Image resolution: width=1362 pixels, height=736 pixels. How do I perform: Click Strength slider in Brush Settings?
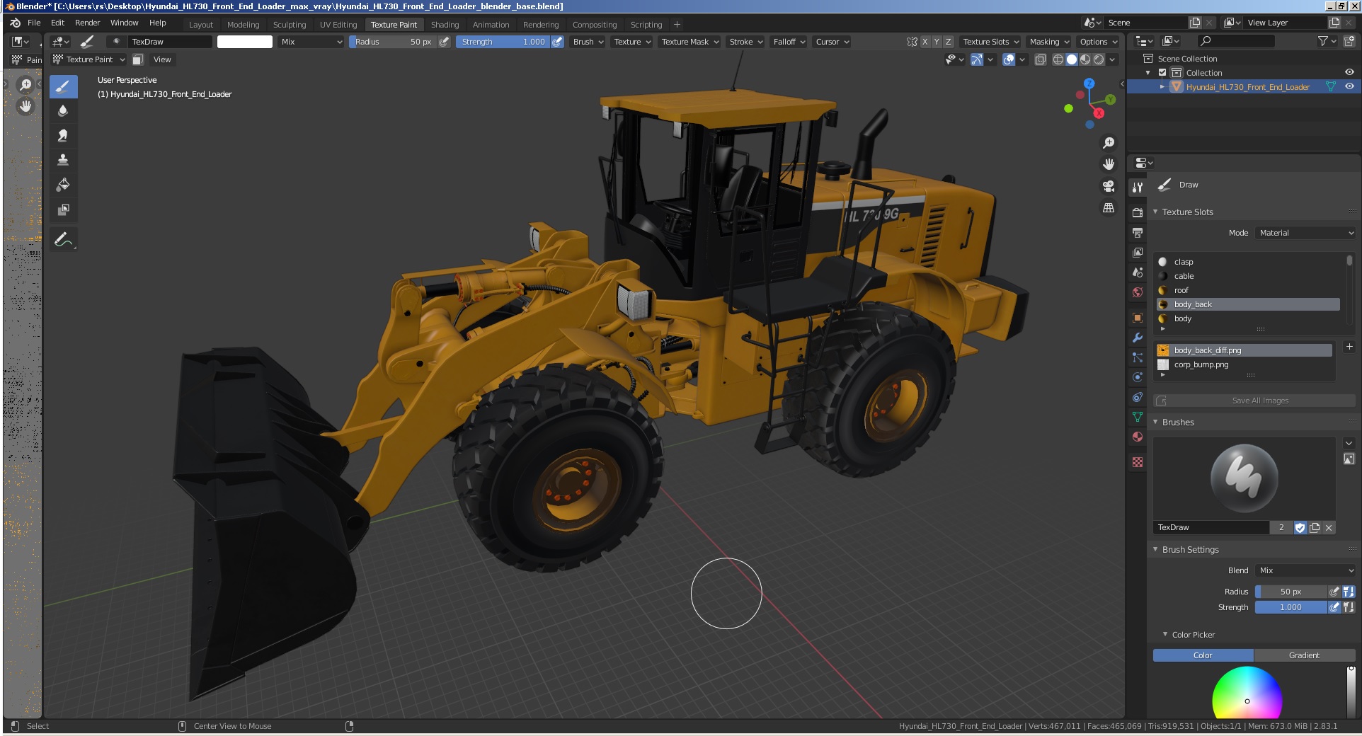(1291, 607)
